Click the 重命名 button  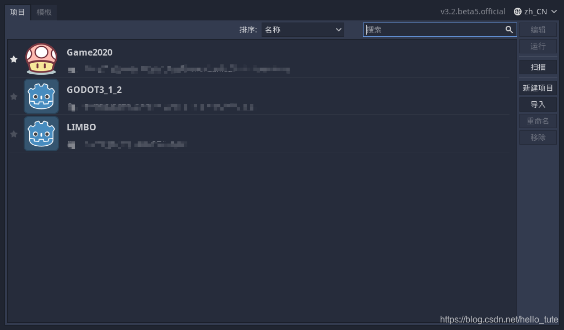pyautogui.click(x=538, y=121)
